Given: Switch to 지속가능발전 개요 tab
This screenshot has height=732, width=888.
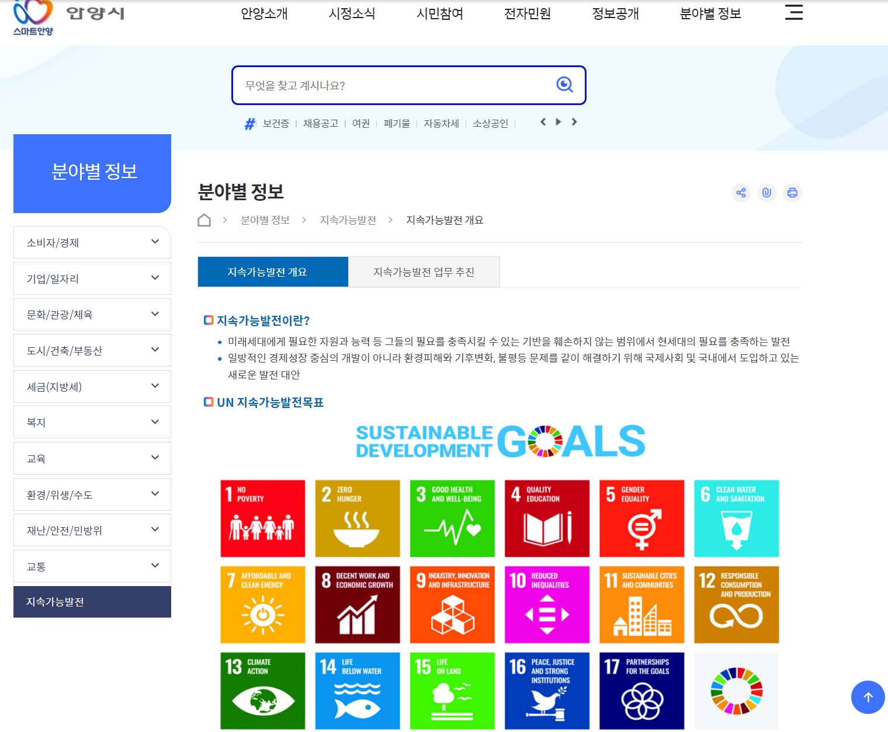Looking at the screenshot, I should coord(273,271).
